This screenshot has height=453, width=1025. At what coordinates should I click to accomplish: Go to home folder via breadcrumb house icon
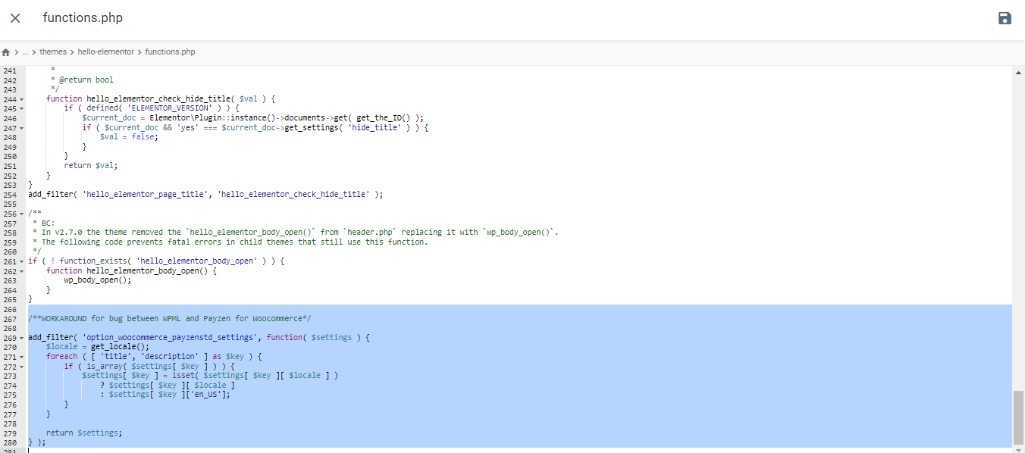6,52
